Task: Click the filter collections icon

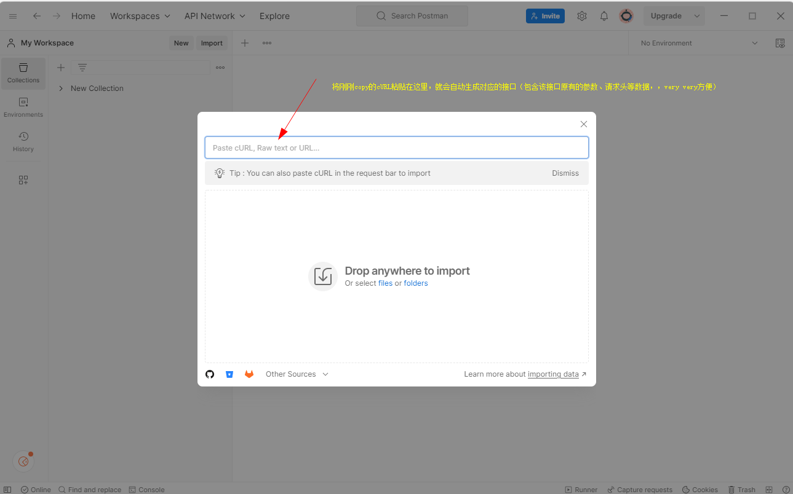Action: click(x=82, y=68)
